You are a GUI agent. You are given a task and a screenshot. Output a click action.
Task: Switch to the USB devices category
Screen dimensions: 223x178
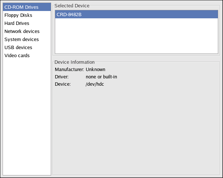[x=18, y=48]
